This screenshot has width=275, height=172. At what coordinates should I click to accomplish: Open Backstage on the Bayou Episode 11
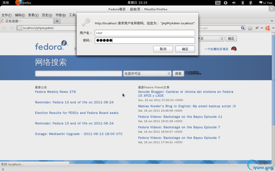coord(180,117)
